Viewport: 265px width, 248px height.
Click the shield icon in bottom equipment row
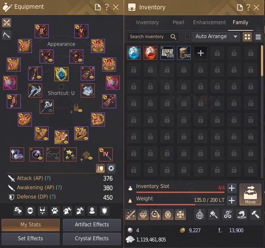pyautogui.click(x=105, y=211)
